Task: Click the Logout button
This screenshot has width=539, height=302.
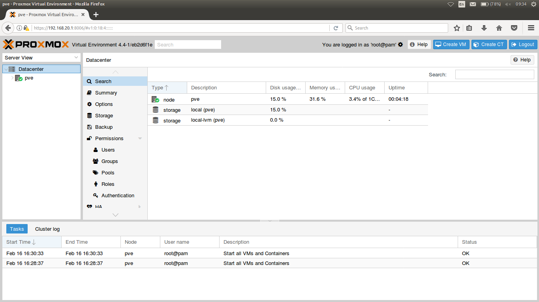Action: coord(523,44)
